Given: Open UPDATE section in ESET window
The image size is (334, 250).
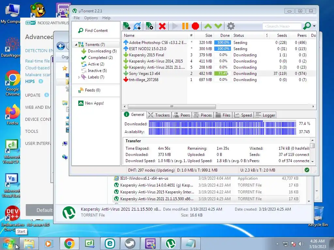Looking at the screenshot, I should (x=33, y=95).
